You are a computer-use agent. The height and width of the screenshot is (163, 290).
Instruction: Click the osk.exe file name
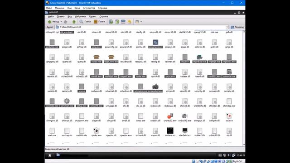coord(214,32)
